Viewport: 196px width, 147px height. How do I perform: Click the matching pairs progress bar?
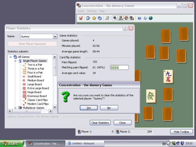point(119,67)
